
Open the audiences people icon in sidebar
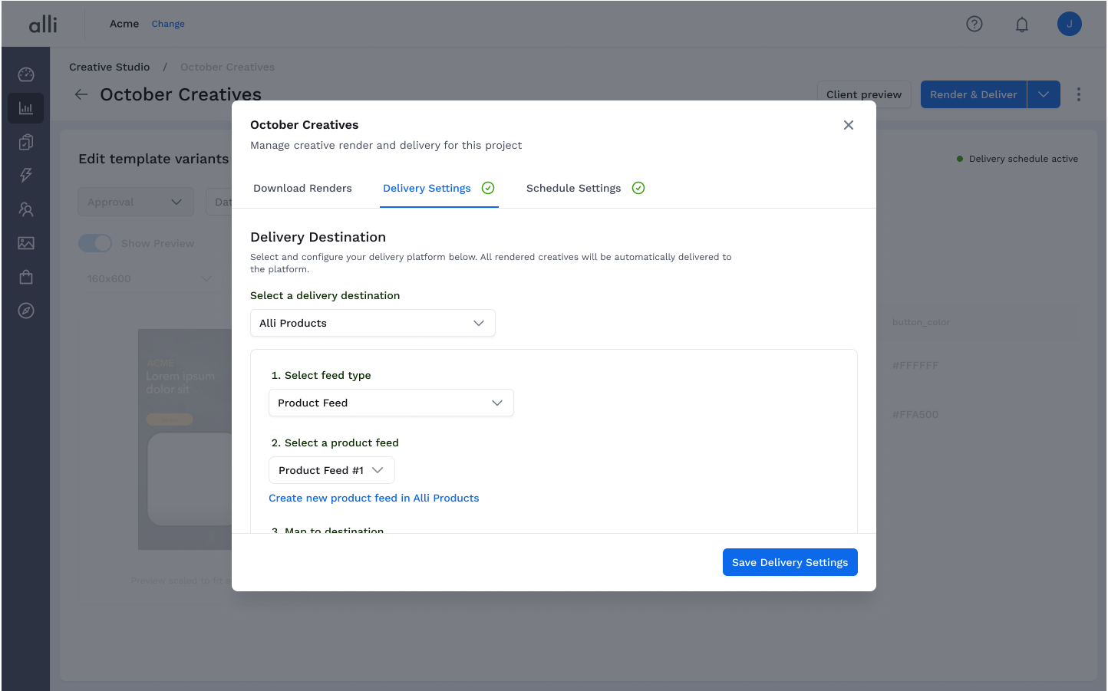click(x=26, y=209)
